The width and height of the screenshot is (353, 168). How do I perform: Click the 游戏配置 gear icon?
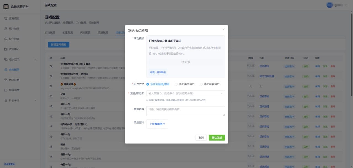click(6, 70)
